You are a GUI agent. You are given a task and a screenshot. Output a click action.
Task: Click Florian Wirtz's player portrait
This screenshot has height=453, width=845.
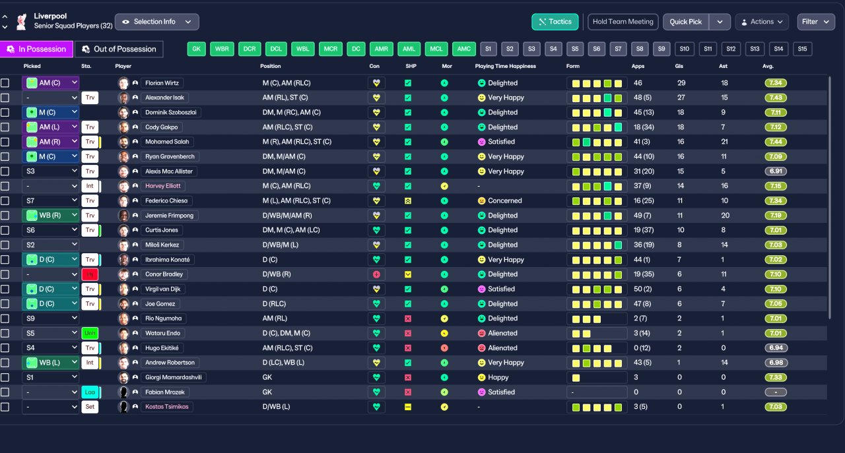click(123, 83)
